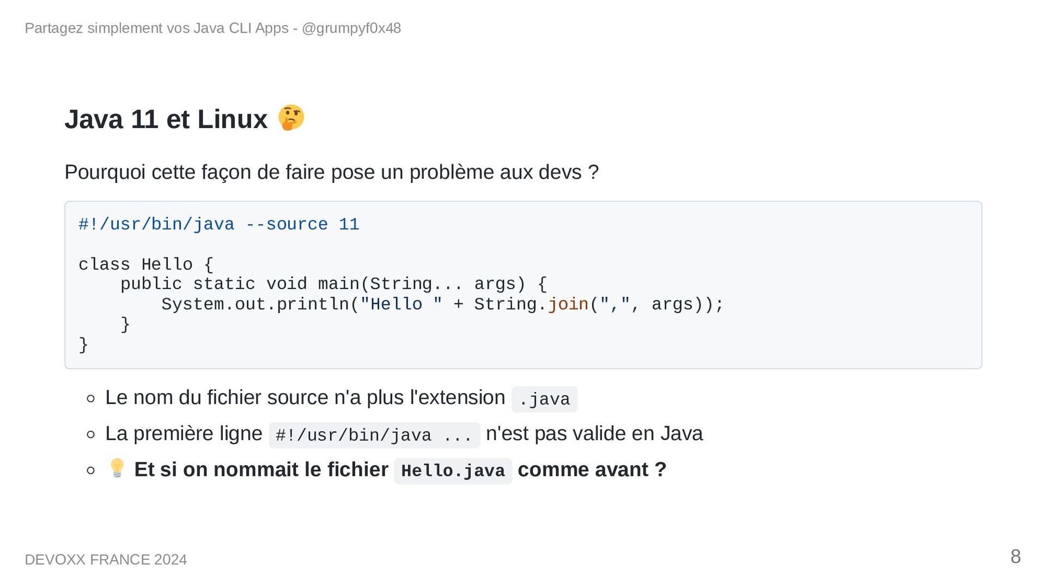Image resolution: width=1046 pixels, height=588 pixels.
Task: Click the final closing brace in code
Action: (83, 345)
